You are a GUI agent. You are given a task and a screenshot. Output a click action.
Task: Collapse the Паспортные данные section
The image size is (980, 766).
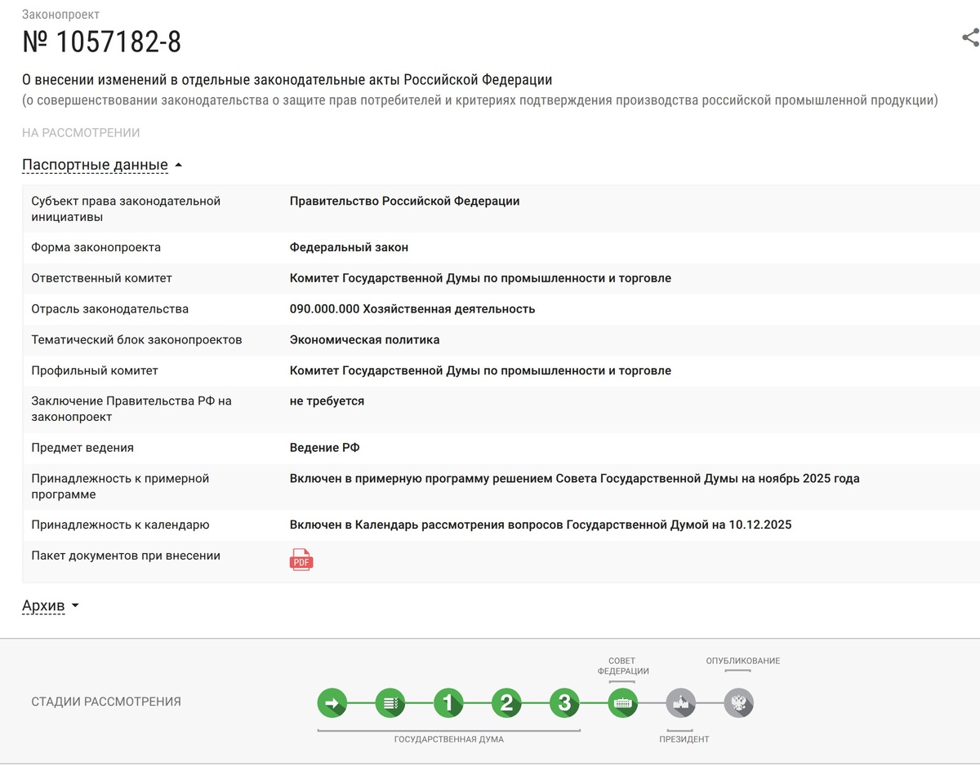pos(102,165)
